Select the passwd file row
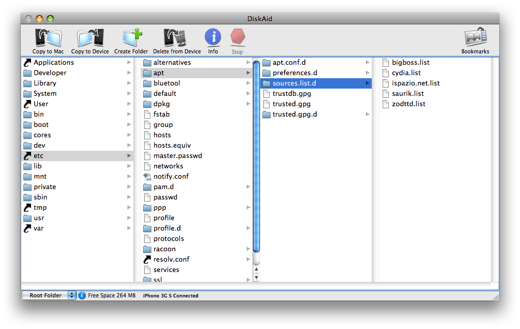This screenshot has height=329, width=520. 197,197
